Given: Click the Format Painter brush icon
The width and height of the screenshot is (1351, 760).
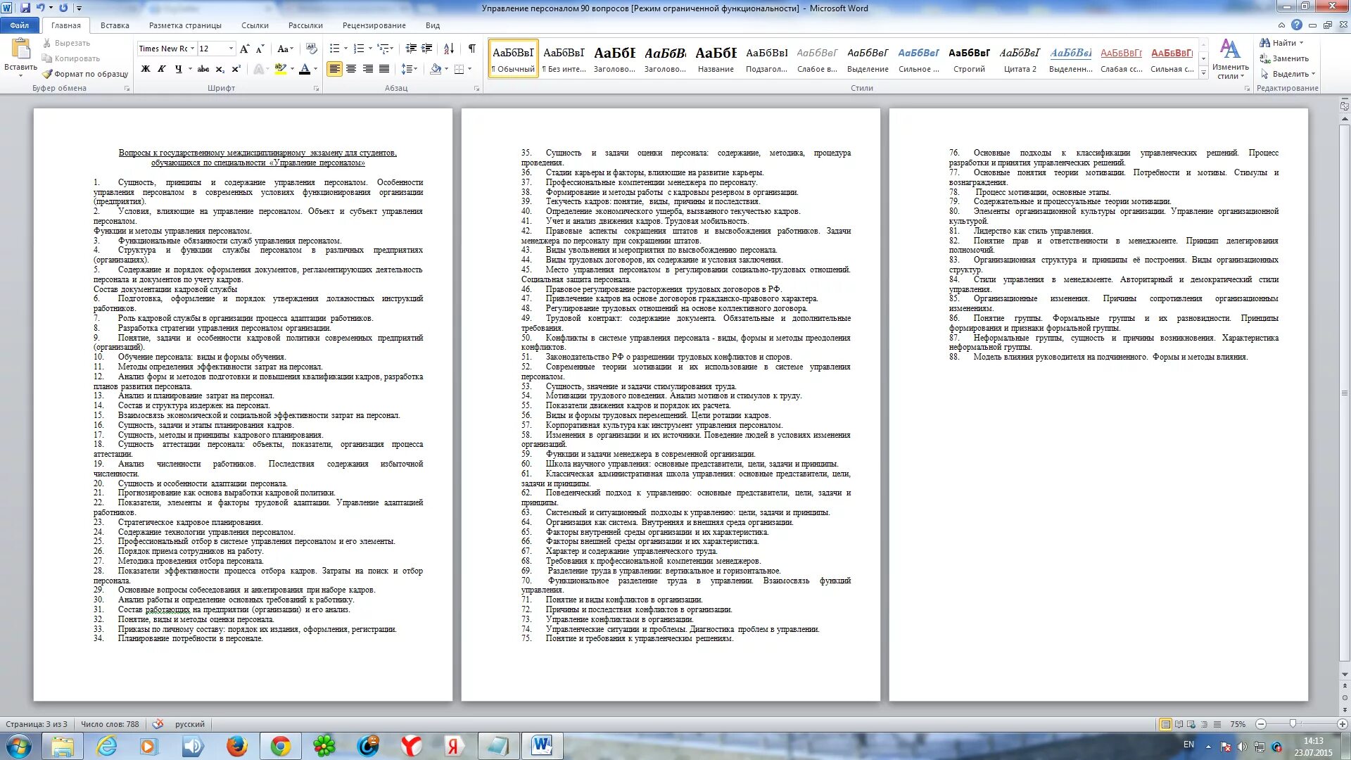Looking at the screenshot, I should [48, 74].
